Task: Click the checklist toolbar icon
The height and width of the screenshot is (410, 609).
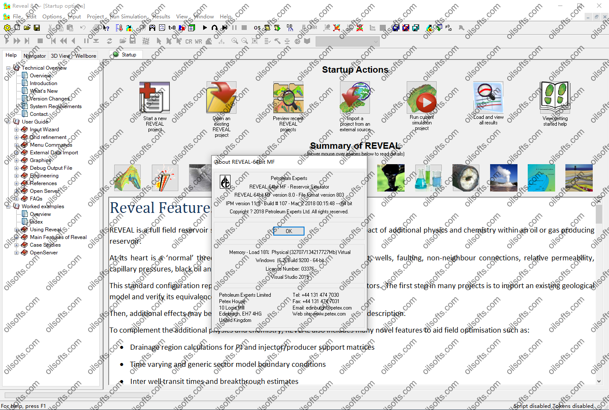Action: pyautogui.click(x=162, y=28)
